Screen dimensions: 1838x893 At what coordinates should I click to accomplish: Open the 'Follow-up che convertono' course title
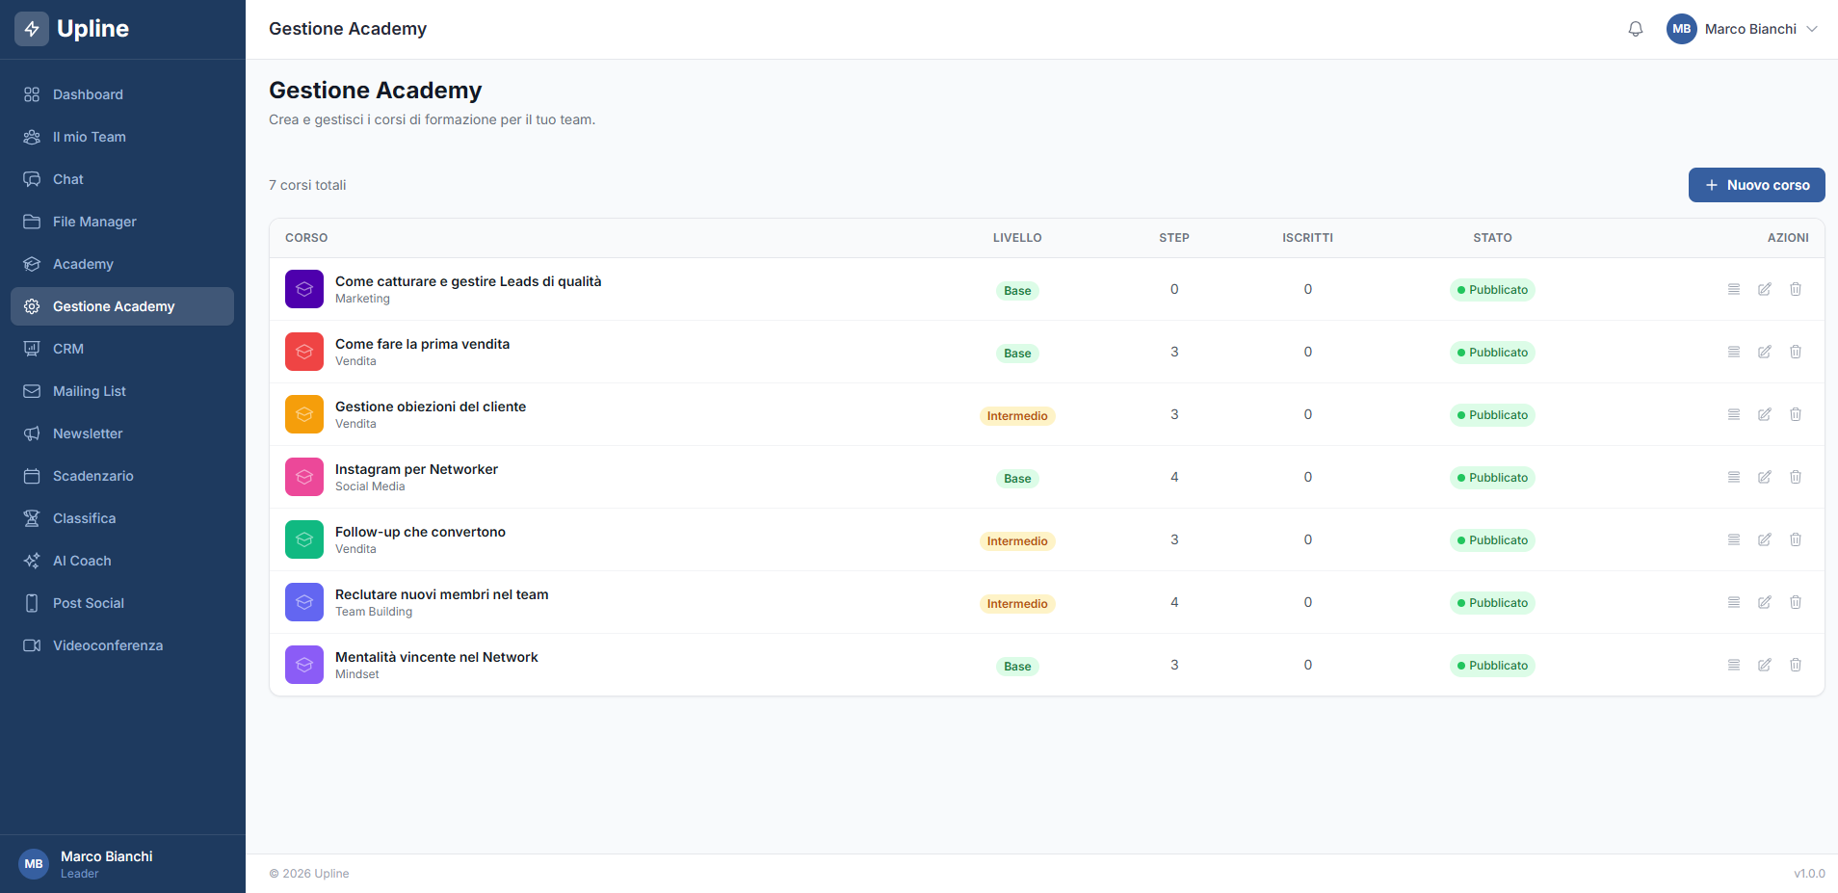click(x=420, y=532)
